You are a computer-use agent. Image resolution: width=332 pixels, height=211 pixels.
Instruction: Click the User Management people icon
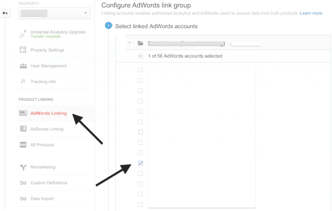tap(23, 66)
